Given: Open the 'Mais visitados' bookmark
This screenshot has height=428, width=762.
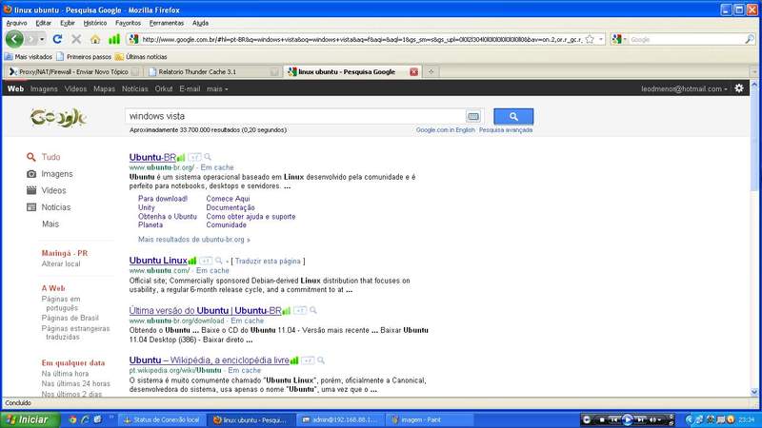Looking at the screenshot, I should point(29,57).
